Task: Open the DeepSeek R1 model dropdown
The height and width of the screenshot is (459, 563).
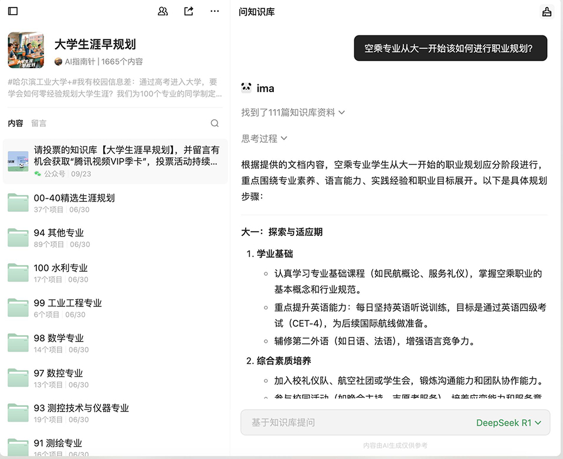Action: [508, 423]
